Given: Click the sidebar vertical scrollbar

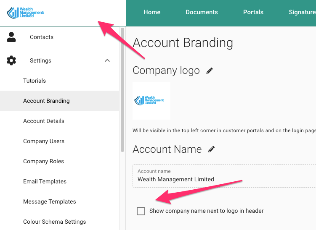Looking at the screenshot, I should [x=122, y=90].
